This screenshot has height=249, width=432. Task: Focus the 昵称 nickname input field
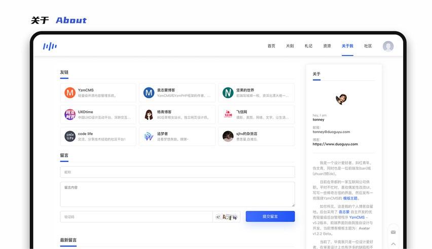pyautogui.click(x=177, y=172)
